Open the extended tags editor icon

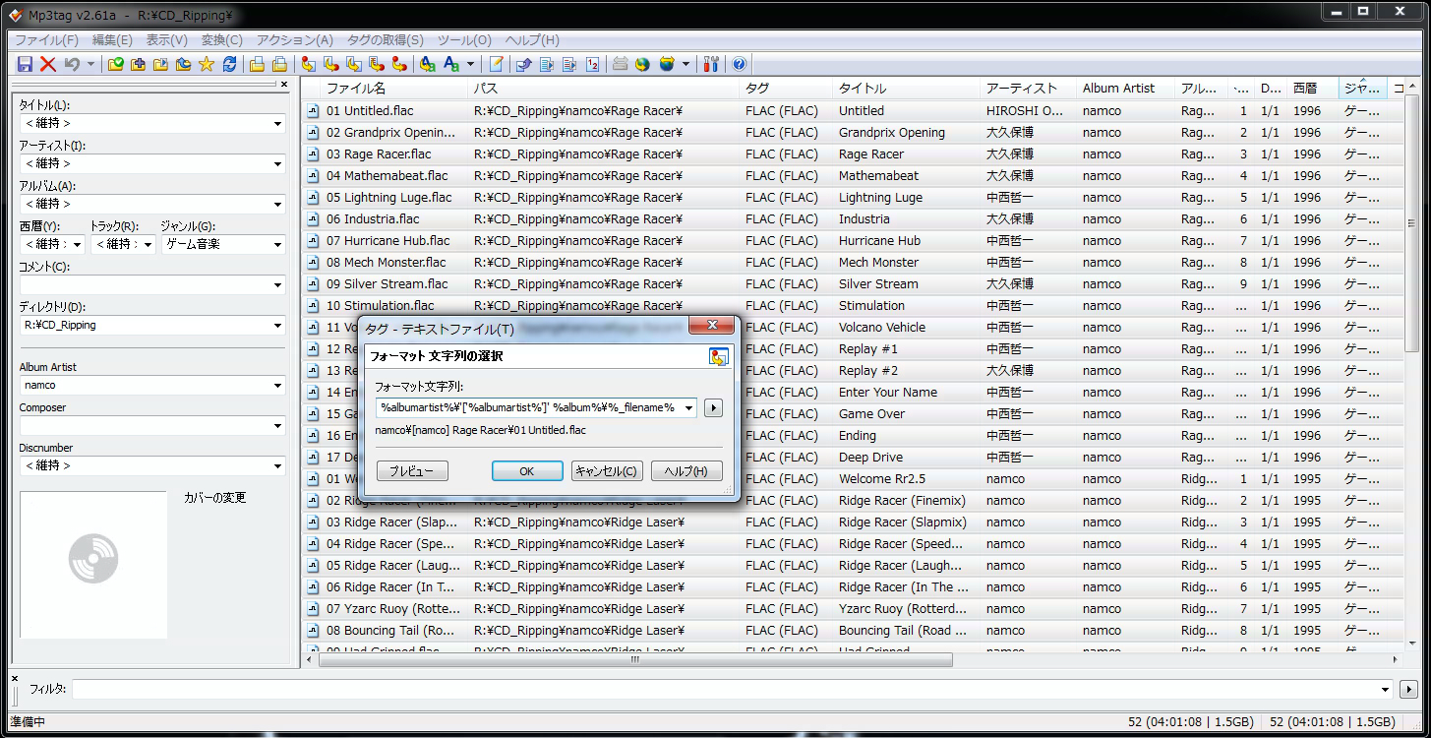pos(496,64)
